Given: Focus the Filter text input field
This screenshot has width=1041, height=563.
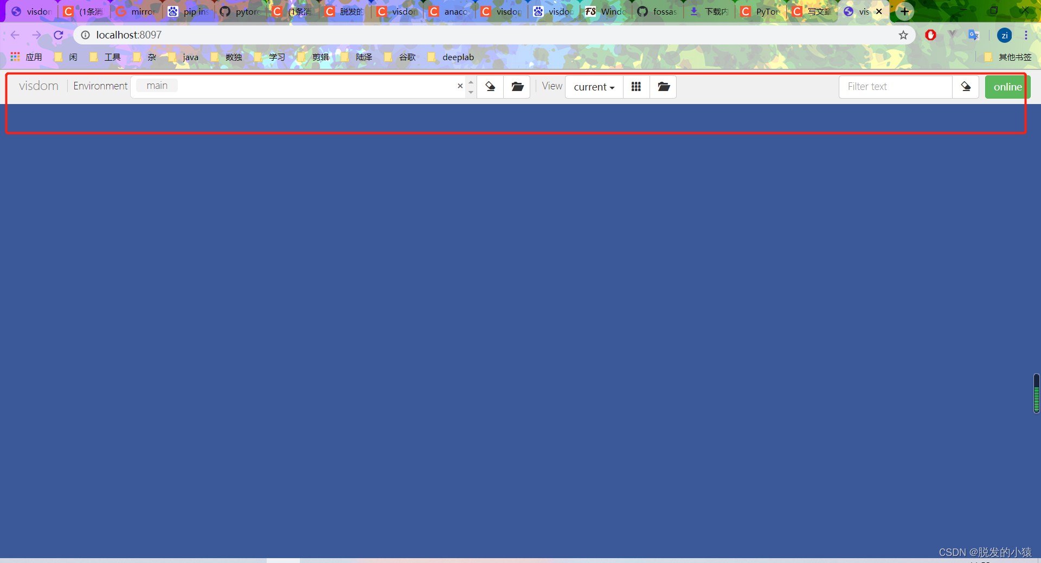Looking at the screenshot, I should click(896, 87).
